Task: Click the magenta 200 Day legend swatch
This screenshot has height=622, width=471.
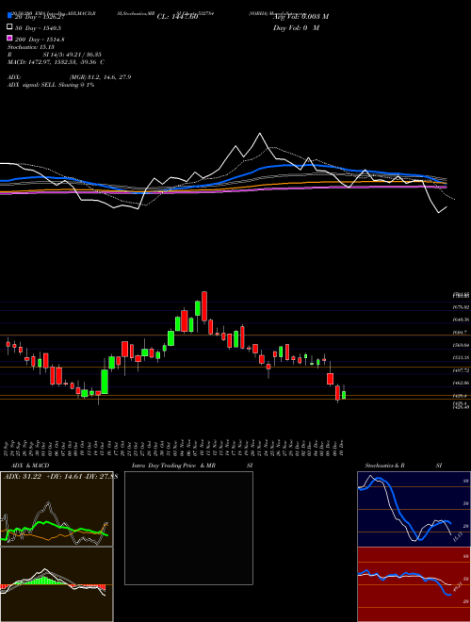Action: (x=9, y=38)
